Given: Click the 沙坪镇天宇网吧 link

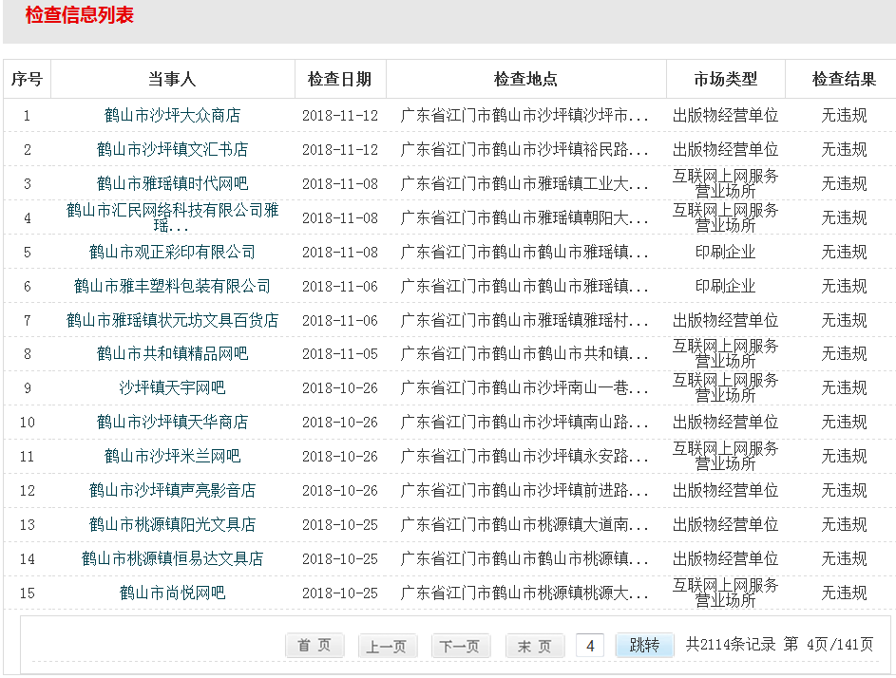Looking at the screenshot, I should pyautogui.click(x=172, y=387).
